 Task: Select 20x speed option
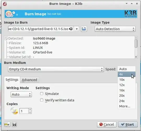(127, 96)
